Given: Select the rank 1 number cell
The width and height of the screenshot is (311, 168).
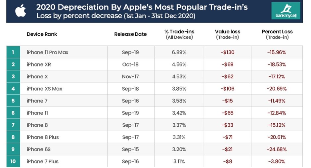Looking at the screenshot, I should [13, 52].
